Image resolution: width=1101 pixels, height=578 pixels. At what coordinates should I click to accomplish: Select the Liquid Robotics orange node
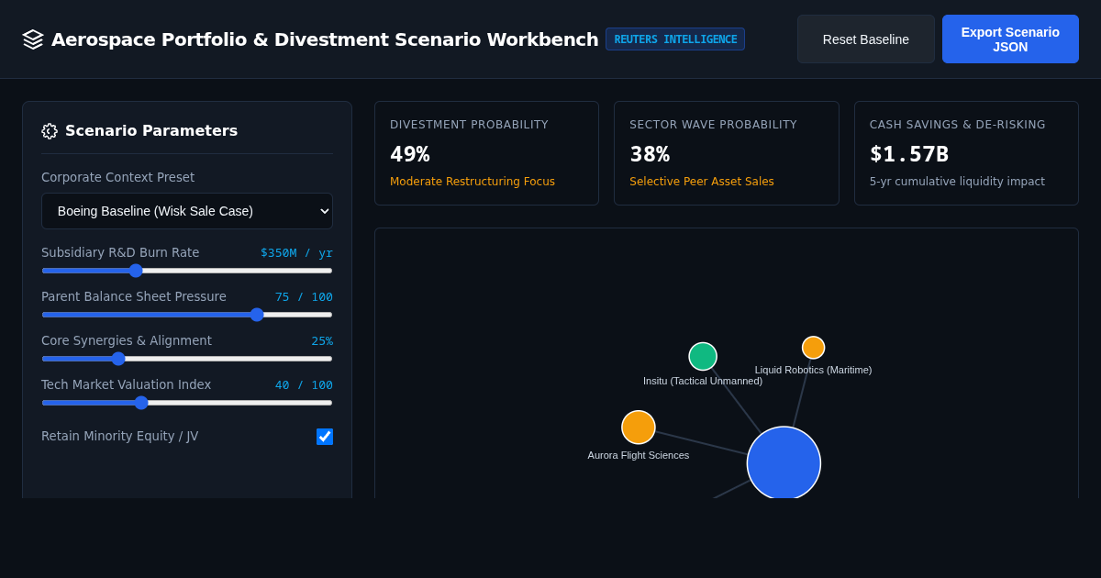point(814,348)
